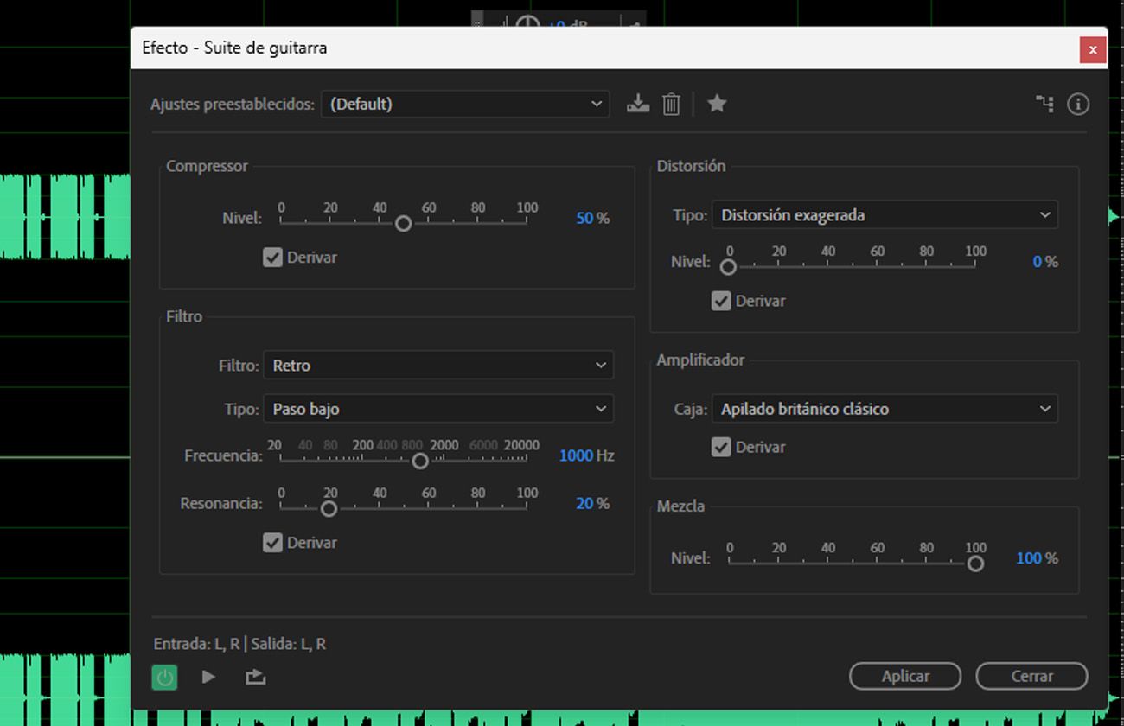This screenshot has width=1124, height=726.
Task: Apply the guitar suite effect
Action: point(905,676)
